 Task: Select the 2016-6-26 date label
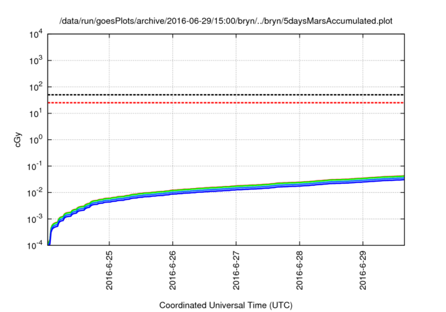pos(173,270)
